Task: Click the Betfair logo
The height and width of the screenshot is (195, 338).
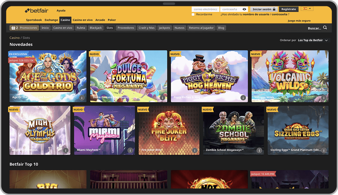Action: pyautogui.click(x=36, y=10)
